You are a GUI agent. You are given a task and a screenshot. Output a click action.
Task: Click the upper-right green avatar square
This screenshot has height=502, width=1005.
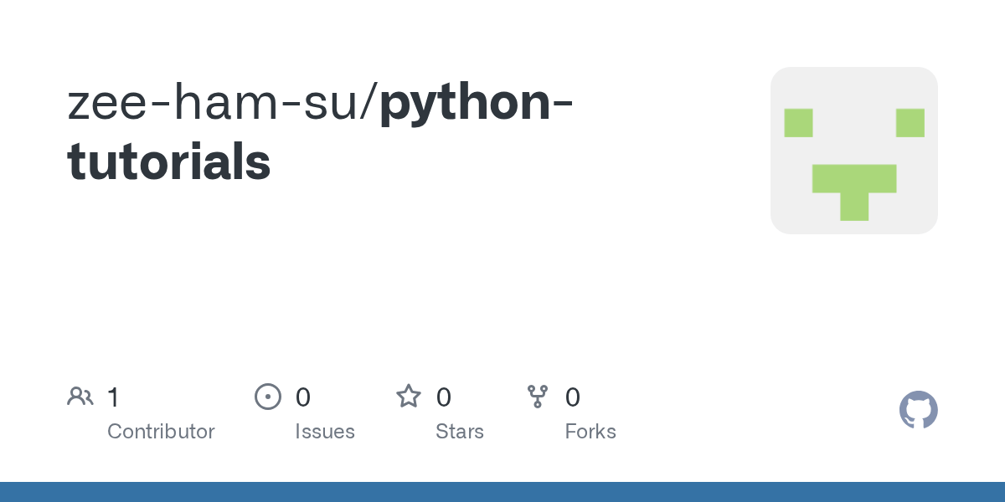910,123
